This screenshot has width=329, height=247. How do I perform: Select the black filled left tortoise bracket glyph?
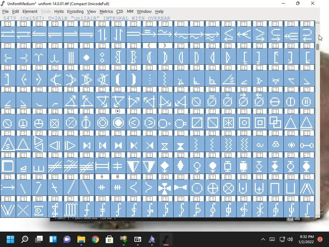click(118, 79)
